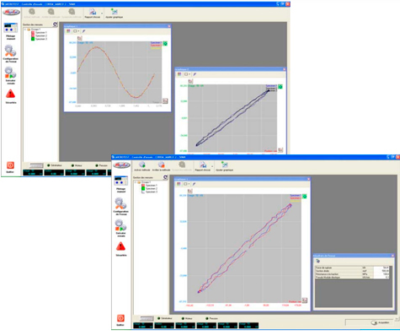Screen dimensions: 400x335
Task: Click Ajouter graphique in the sine-graph window toolbar
Action: tap(114, 14)
